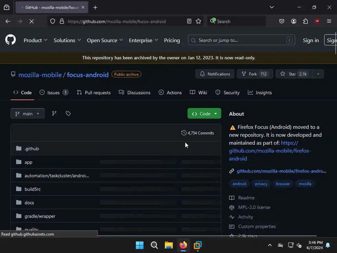Click the Sign in link
This screenshot has width=337, height=253.
pos(311,40)
